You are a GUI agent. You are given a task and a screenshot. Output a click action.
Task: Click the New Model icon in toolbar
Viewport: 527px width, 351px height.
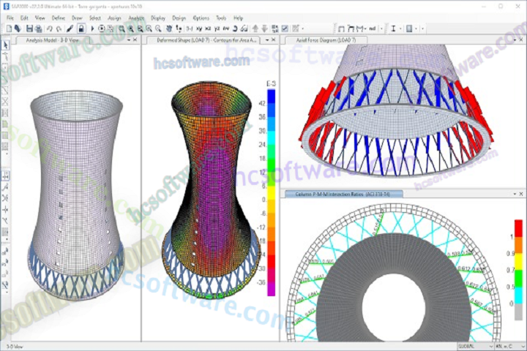point(8,29)
